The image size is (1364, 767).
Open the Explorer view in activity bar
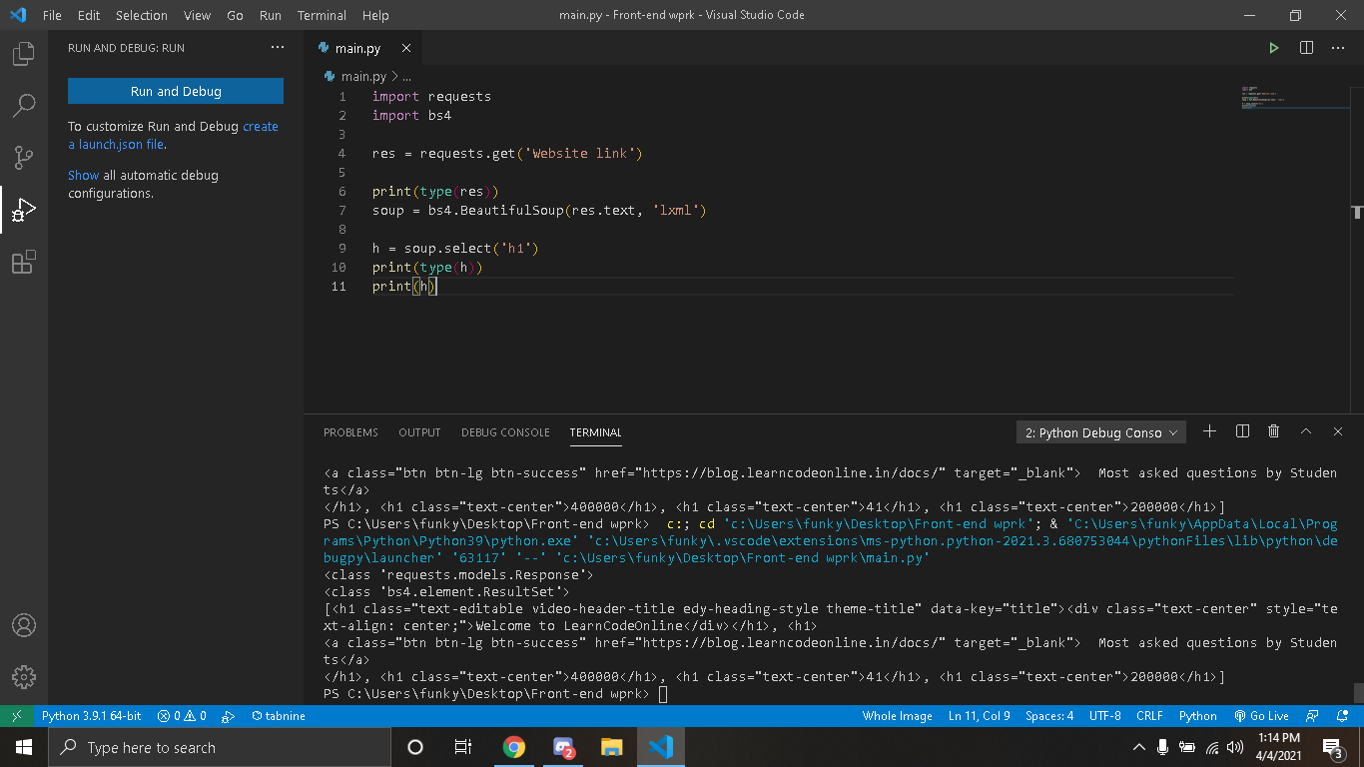[x=24, y=54]
